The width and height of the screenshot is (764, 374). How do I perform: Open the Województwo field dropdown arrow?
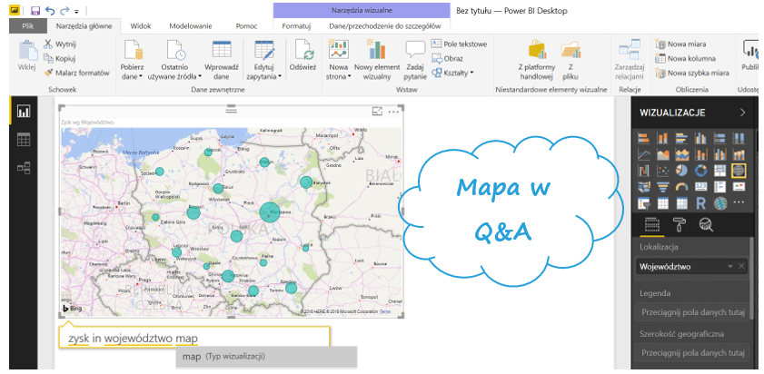coord(729,267)
